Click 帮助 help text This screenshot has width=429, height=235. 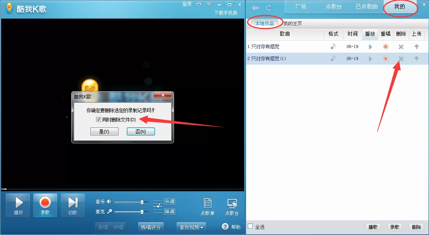tap(236, 227)
